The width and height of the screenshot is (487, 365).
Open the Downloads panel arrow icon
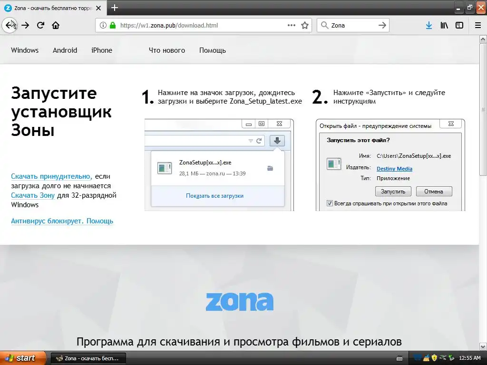pyautogui.click(x=429, y=25)
